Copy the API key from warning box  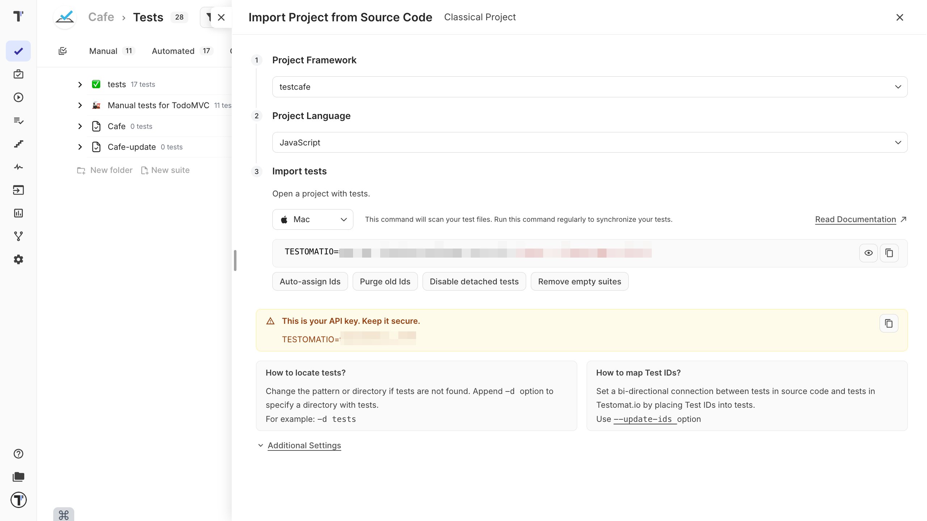click(889, 323)
